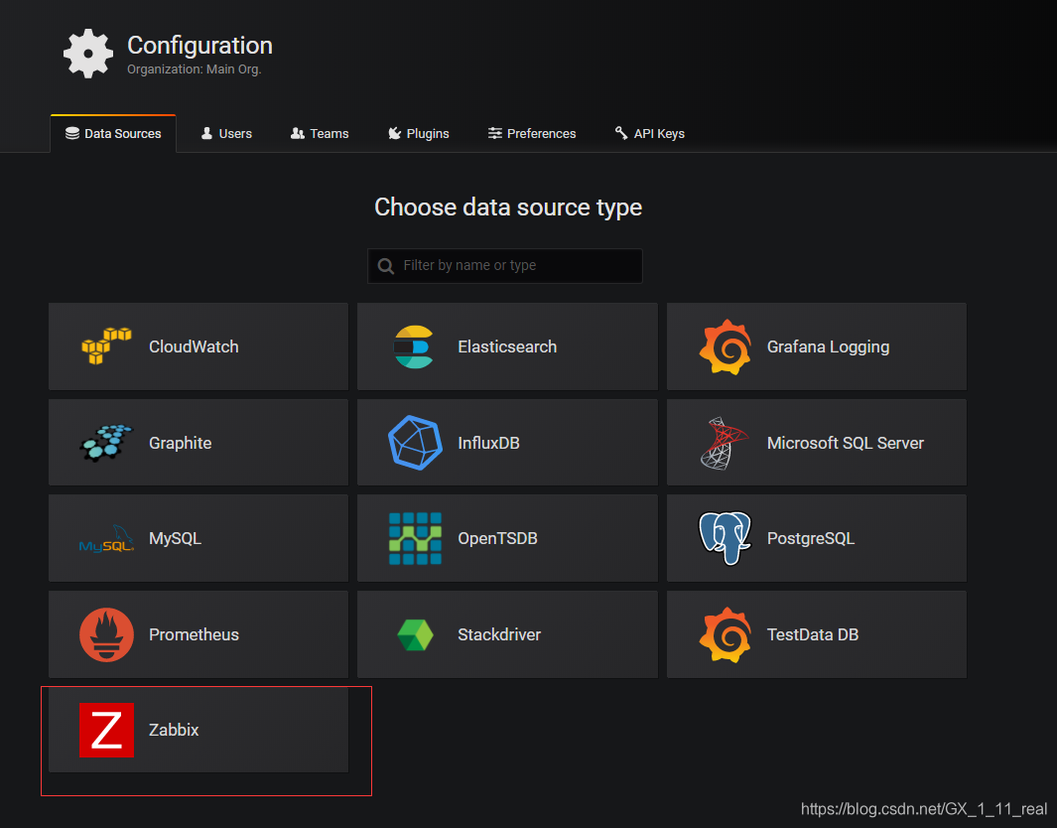Click the key icon beside API Keys
The width and height of the screenshot is (1057, 828).
pyautogui.click(x=621, y=132)
